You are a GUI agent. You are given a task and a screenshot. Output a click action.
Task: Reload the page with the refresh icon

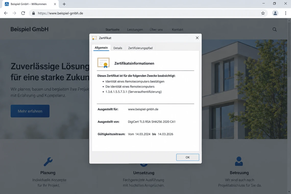[x=23, y=13]
